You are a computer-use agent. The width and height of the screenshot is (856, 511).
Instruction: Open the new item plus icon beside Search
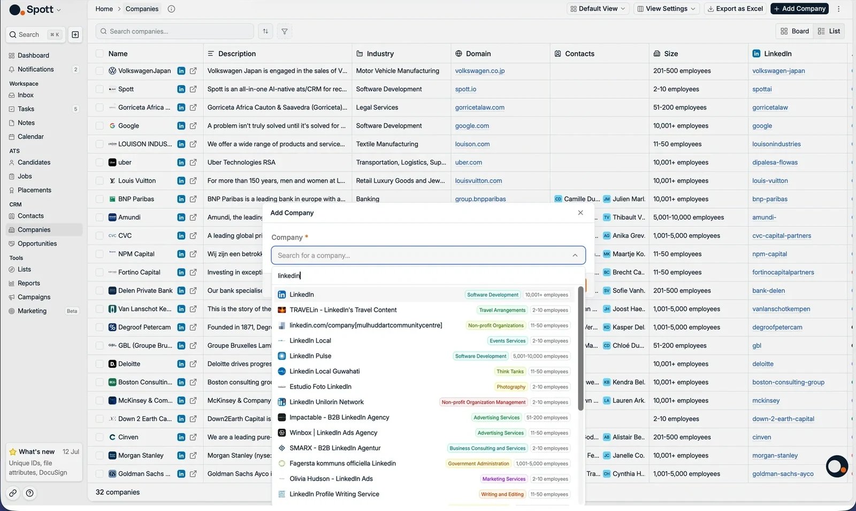pos(75,35)
